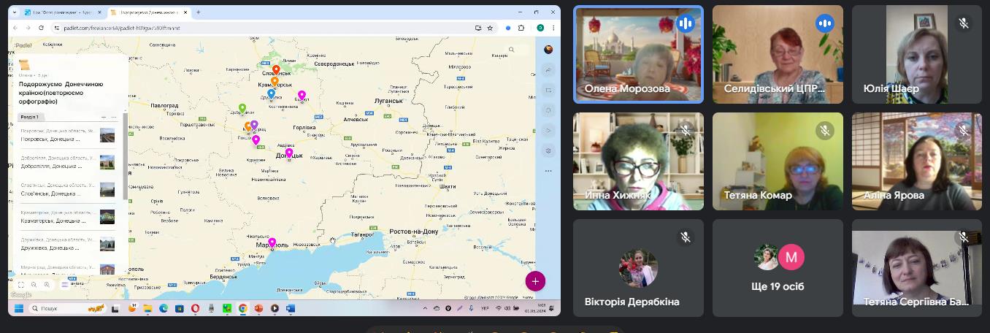
Task: Click the map zoom out magnifier
Action: [x=34, y=285]
